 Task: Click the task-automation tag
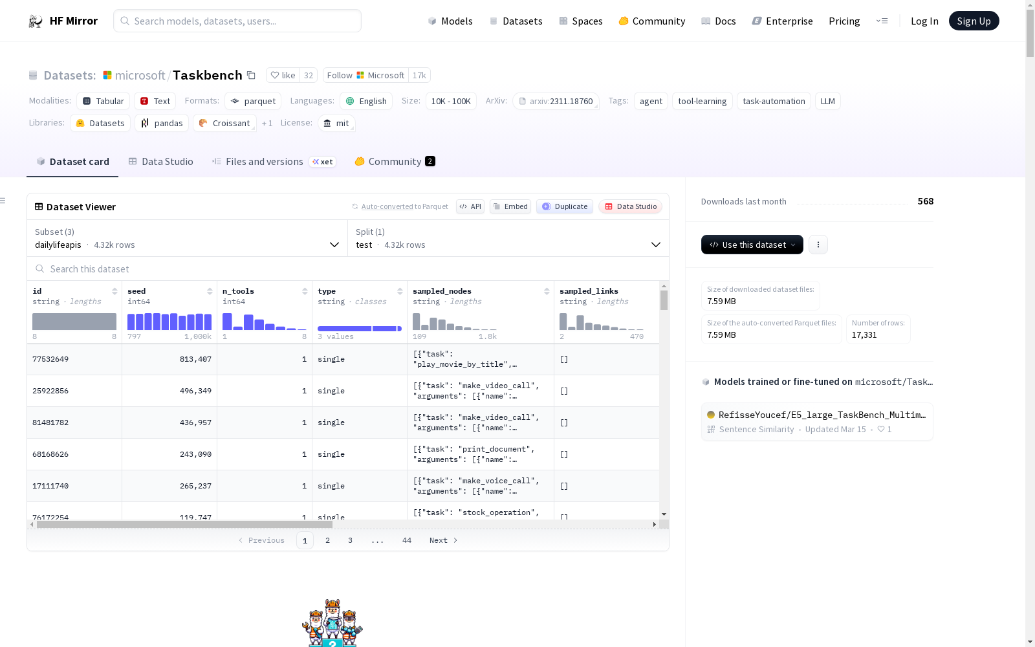click(774, 101)
